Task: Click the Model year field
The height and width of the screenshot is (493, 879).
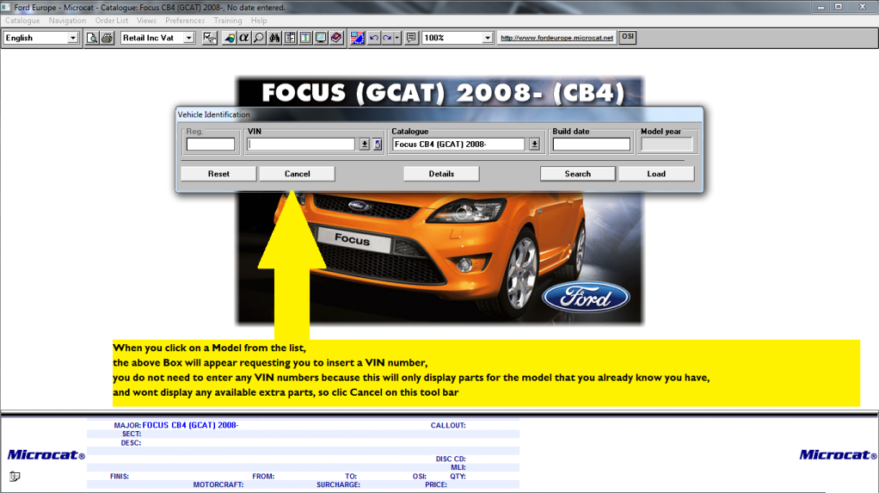Action: tap(667, 145)
